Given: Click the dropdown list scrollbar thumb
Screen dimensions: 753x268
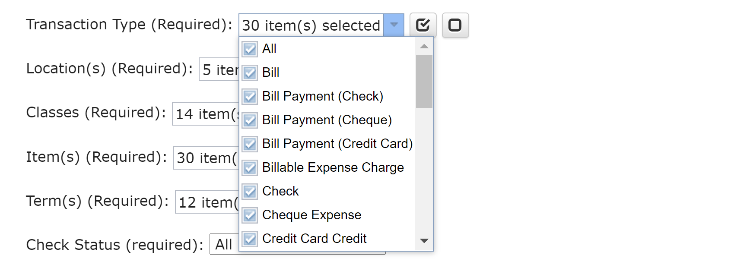Looking at the screenshot, I should pos(424,81).
